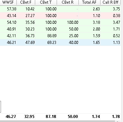The image size is (123, 122).
Task: Select the WWSF value 40.91
Action: tap(12, 29)
